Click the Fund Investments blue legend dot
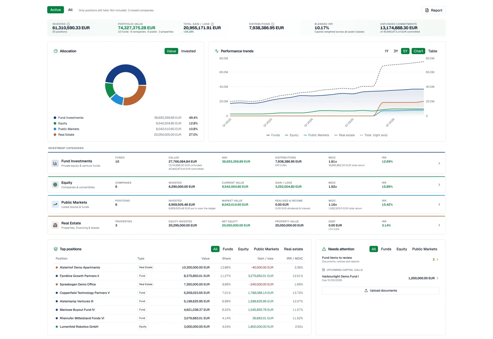The width and height of the screenshot is (493, 339). pyautogui.click(x=55, y=118)
